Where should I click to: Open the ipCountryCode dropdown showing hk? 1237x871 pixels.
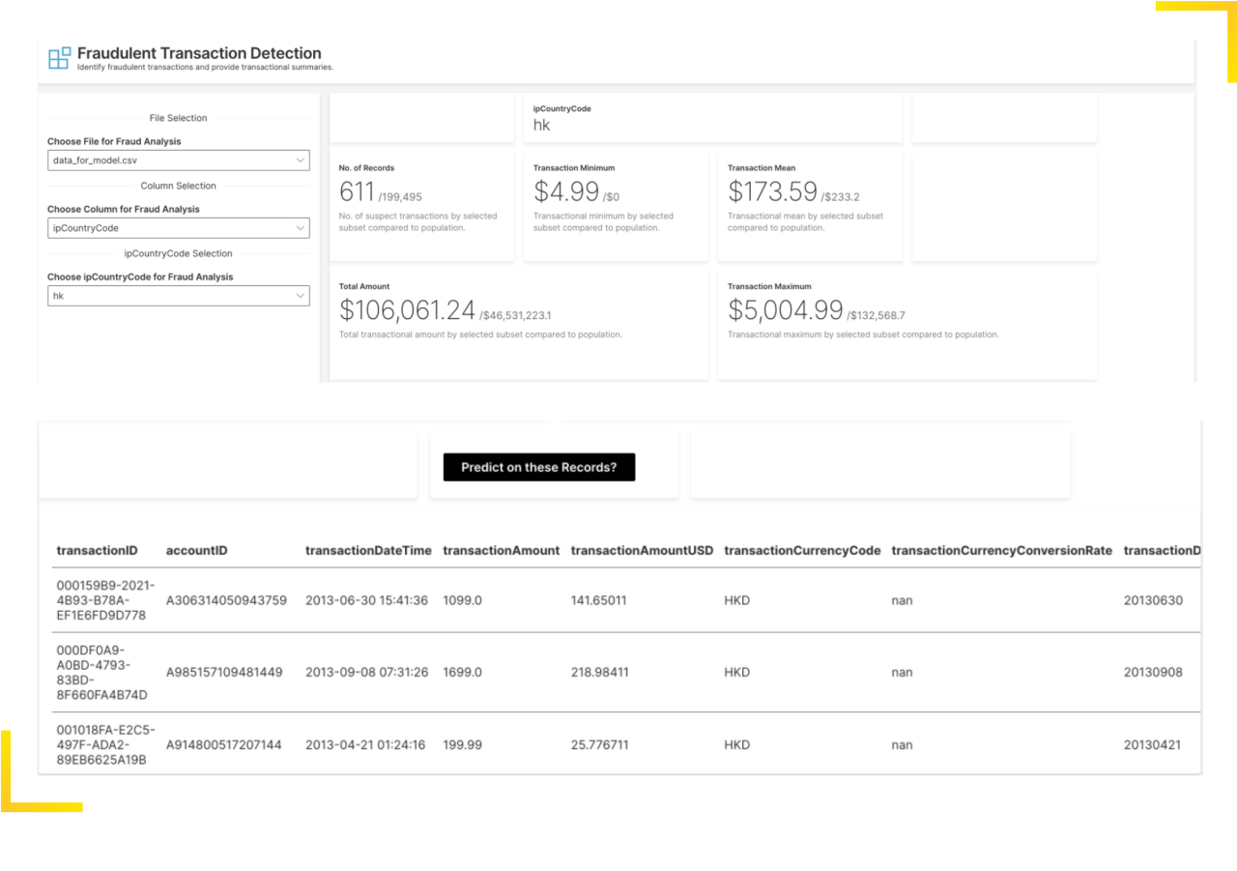pos(179,295)
